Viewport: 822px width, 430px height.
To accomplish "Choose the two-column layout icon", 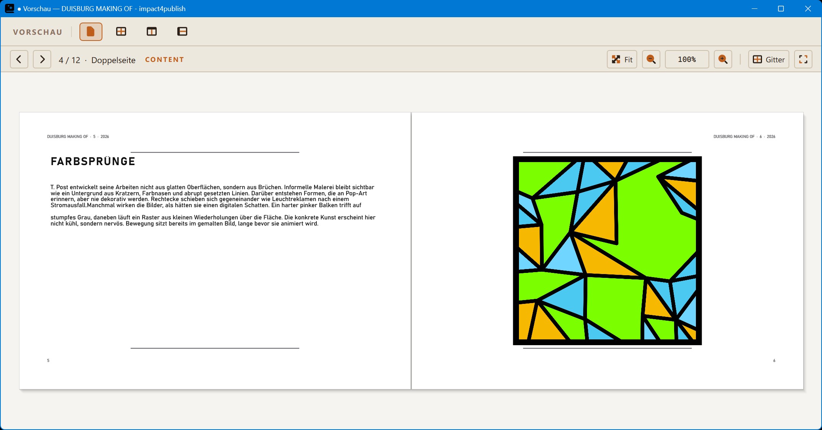I will click(x=152, y=31).
